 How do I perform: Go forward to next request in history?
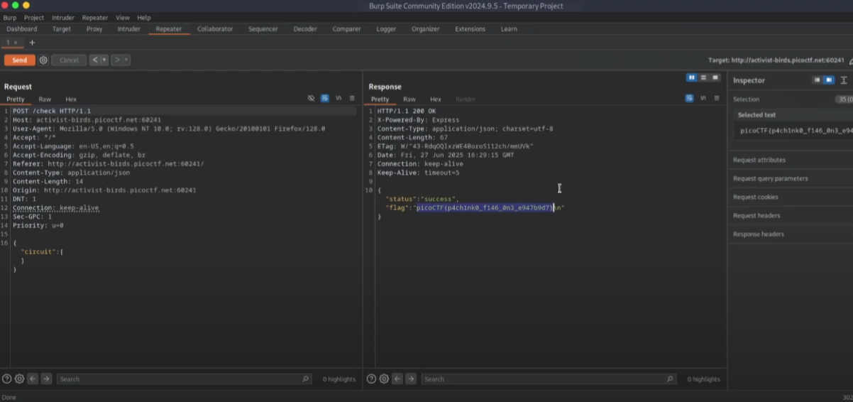pos(117,60)
